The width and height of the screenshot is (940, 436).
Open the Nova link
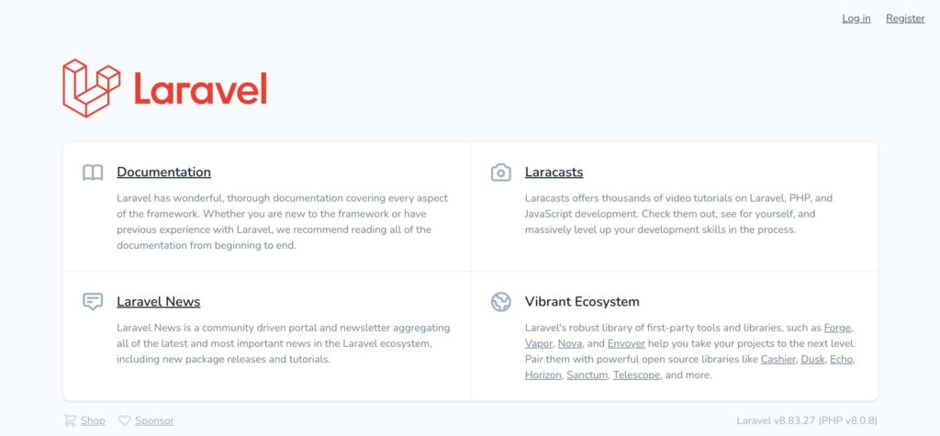coord(571,343)
